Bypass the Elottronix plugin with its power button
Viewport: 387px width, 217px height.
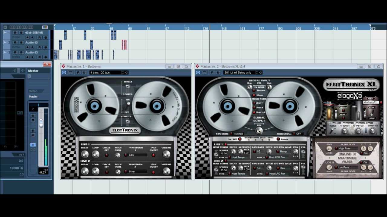tap(64, 72)
